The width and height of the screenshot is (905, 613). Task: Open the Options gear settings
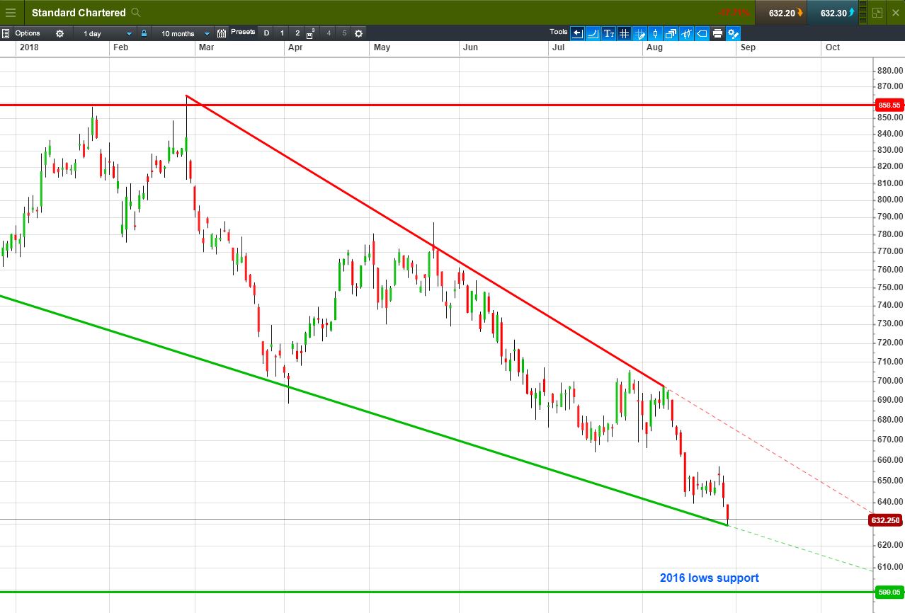click(x=59, y=33)
